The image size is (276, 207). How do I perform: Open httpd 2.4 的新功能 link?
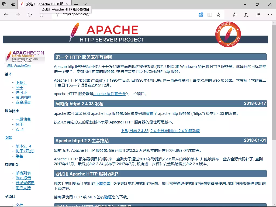(184, 131)
